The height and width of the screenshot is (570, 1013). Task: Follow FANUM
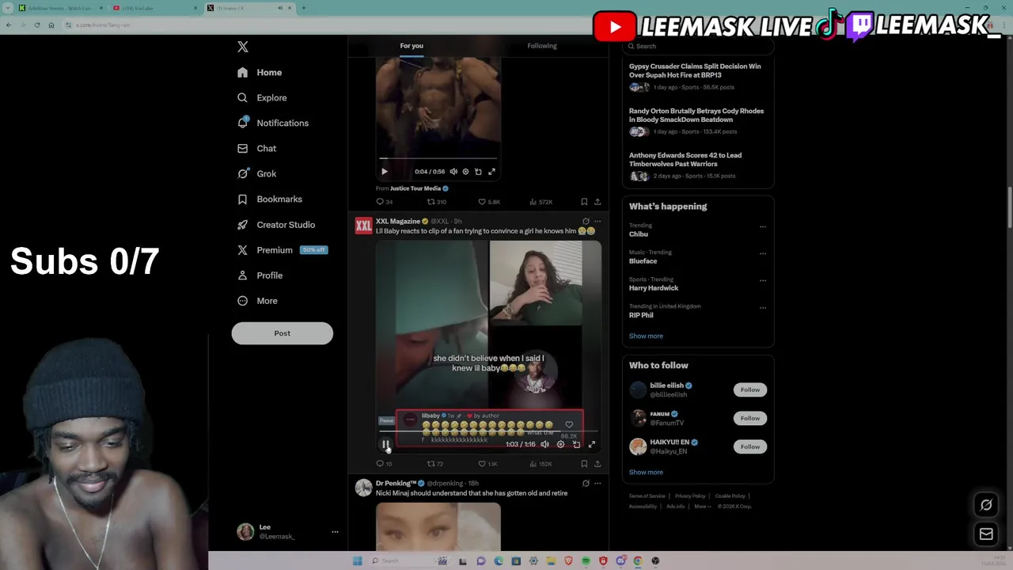coord(750,418)
